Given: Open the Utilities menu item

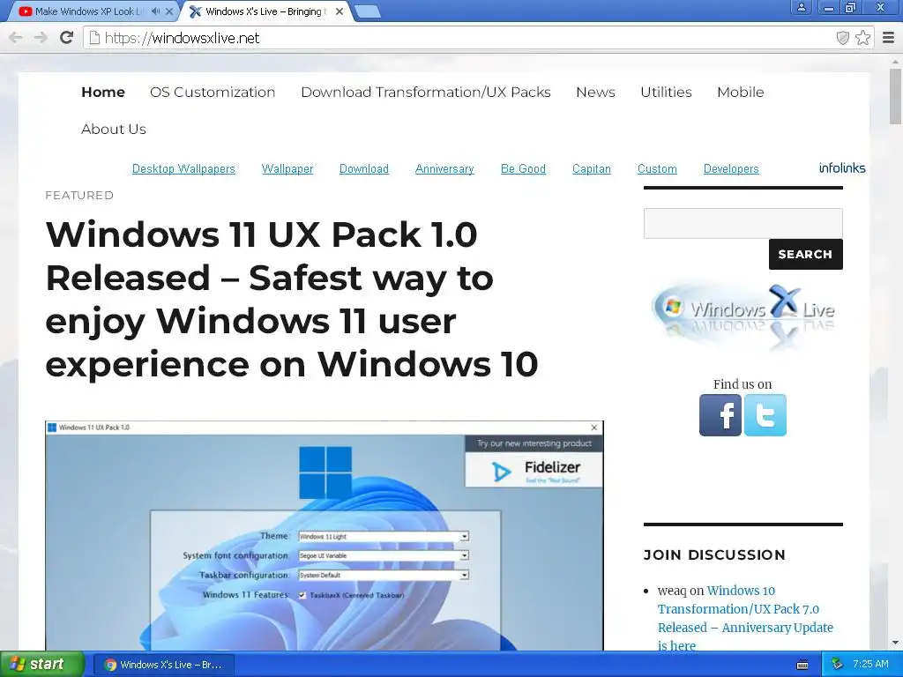Looking at the screenshot, I should tap(667, 92).
